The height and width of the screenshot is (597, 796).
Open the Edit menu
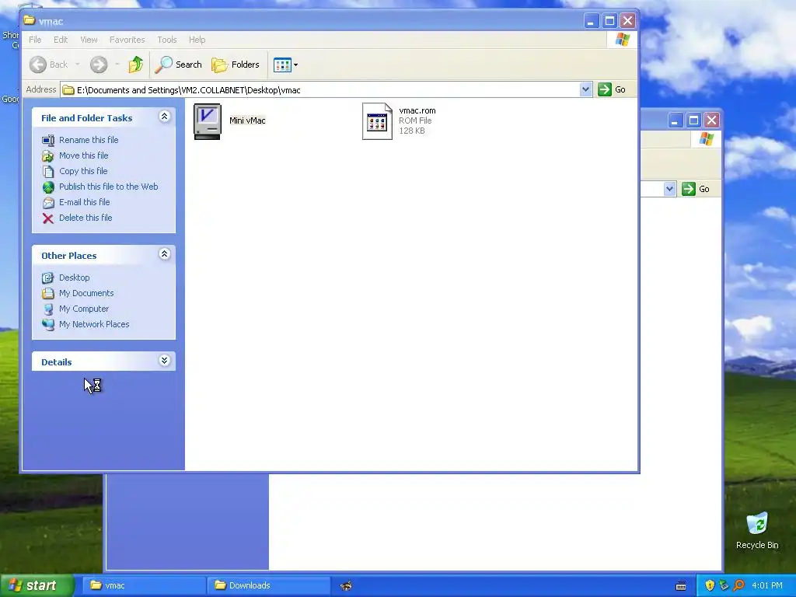pyautogui.click(x=61, y=40)
